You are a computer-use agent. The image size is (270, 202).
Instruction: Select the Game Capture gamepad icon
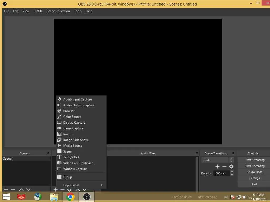(x=59, y=128)
